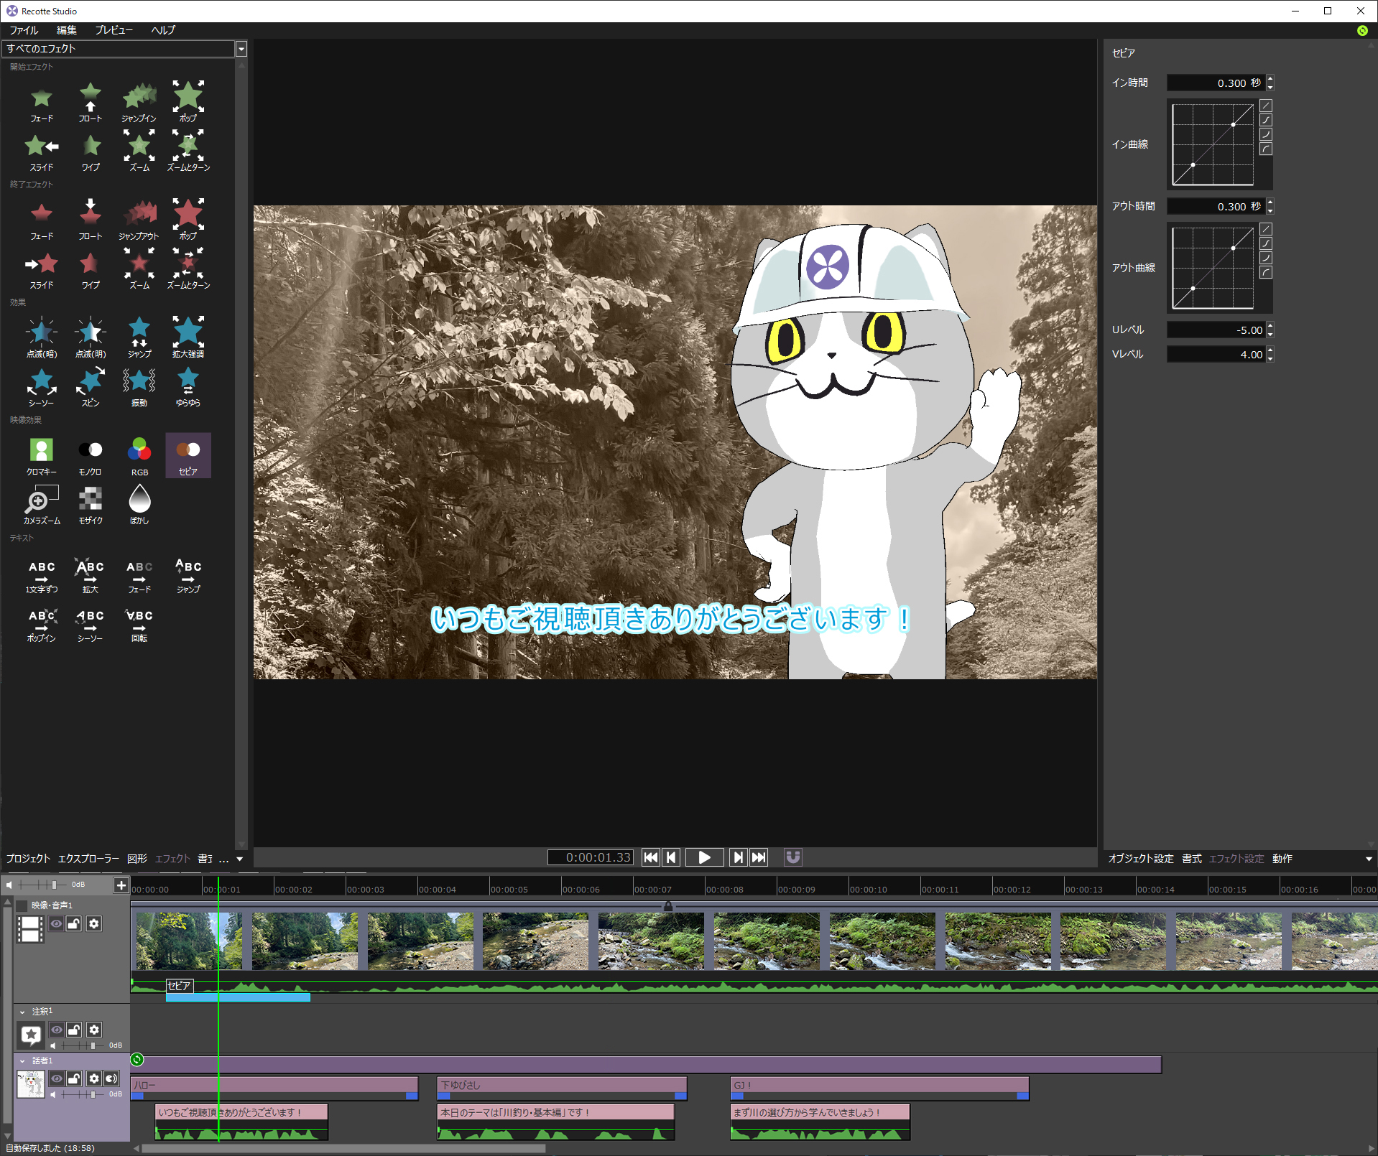
Task: Select the 1文字ずつ text effect
Action: [42, 576]
